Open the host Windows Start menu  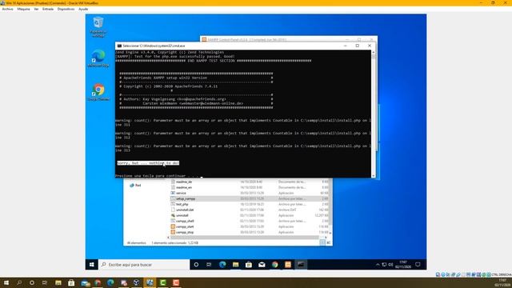tap(6, 282)
